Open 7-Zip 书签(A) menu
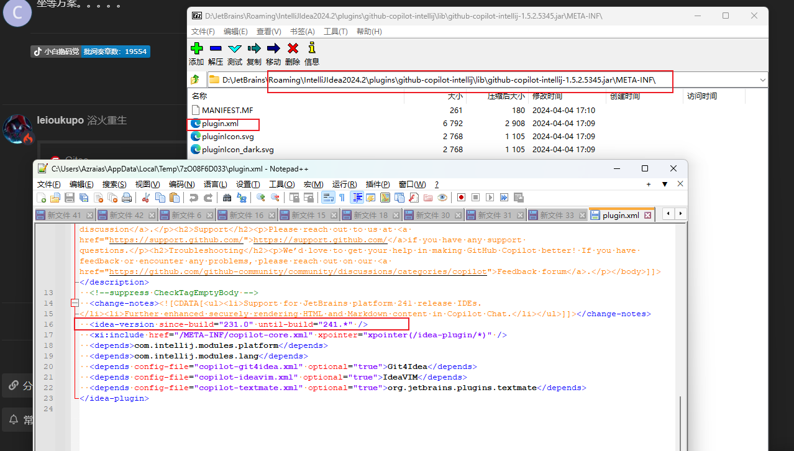 point(302,31)
